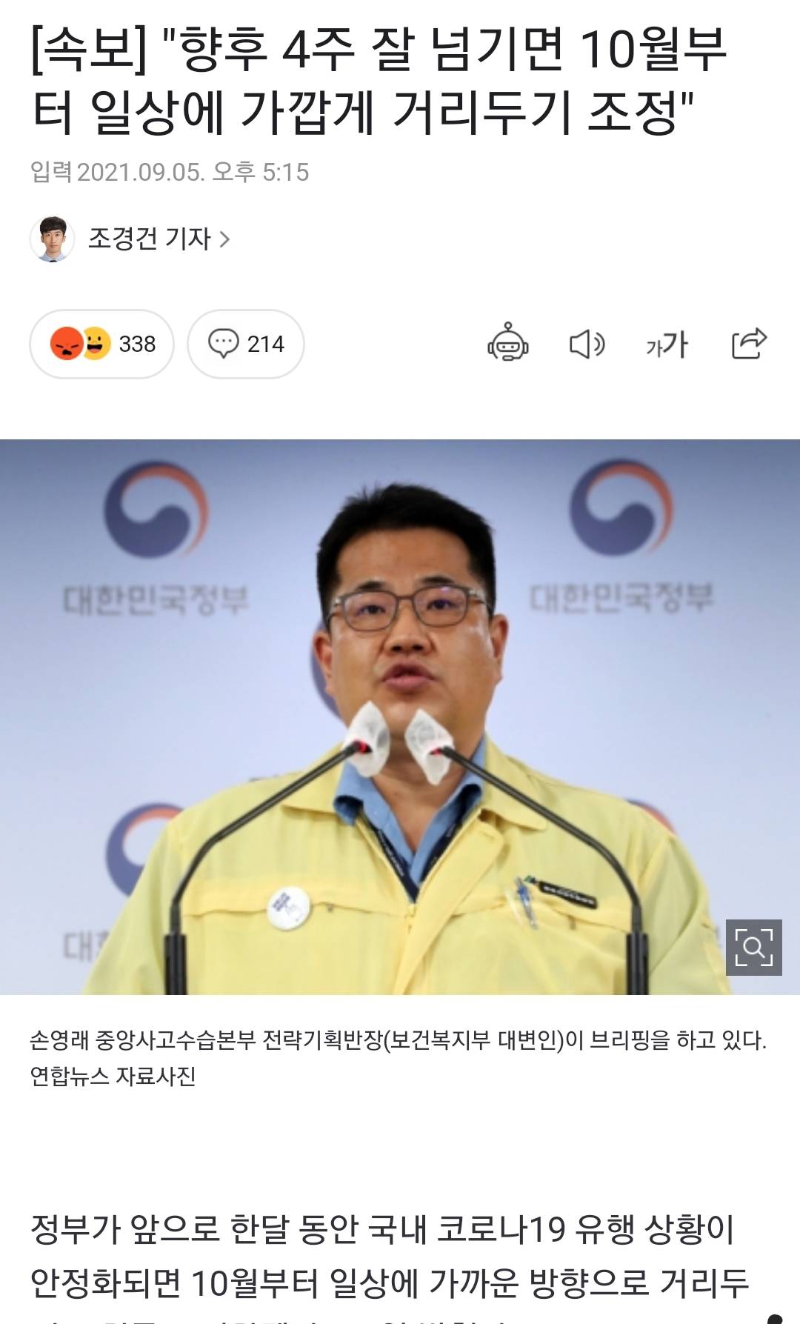This screenshot has height=1324, width=800.
Task: Tap the angry reaction emoji
Action: (65, 344)
